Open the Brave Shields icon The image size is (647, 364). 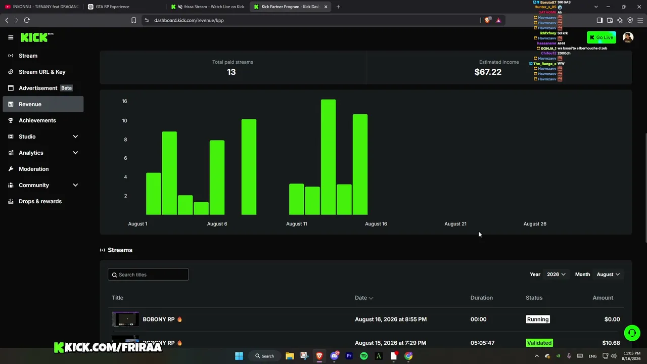click(x=488, y=20)
